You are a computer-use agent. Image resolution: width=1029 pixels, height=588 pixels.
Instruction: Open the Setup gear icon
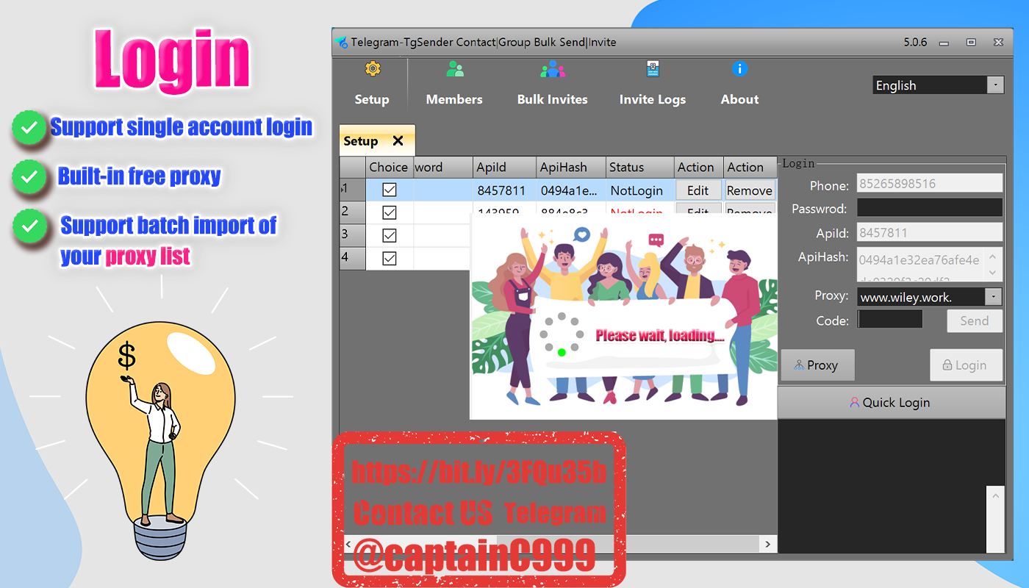click(x=373, y=68)
